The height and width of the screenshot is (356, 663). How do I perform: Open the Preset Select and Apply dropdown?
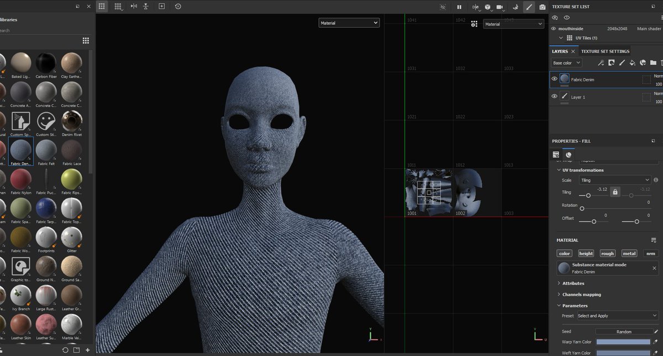617,316
